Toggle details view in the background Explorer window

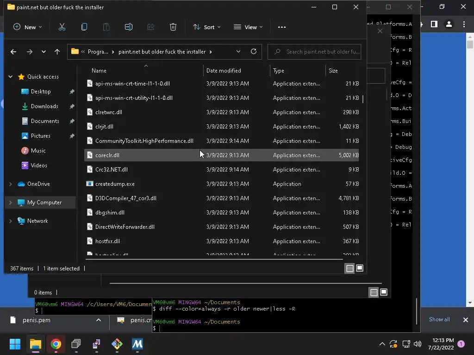click(374, 292)
